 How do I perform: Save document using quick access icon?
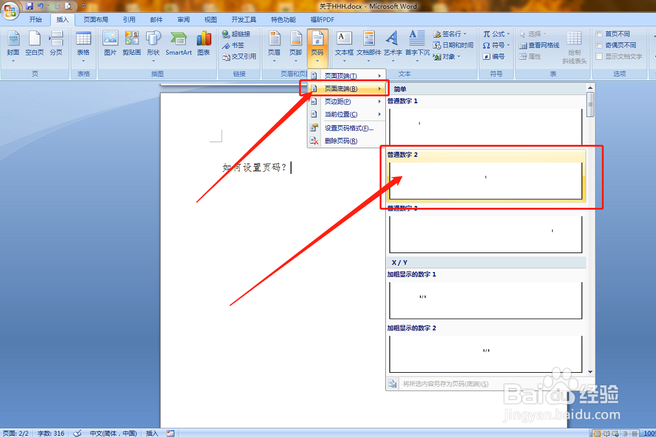(30, 6)
